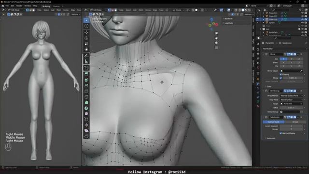Select the Inset Faces tool

tap(86, 80)
